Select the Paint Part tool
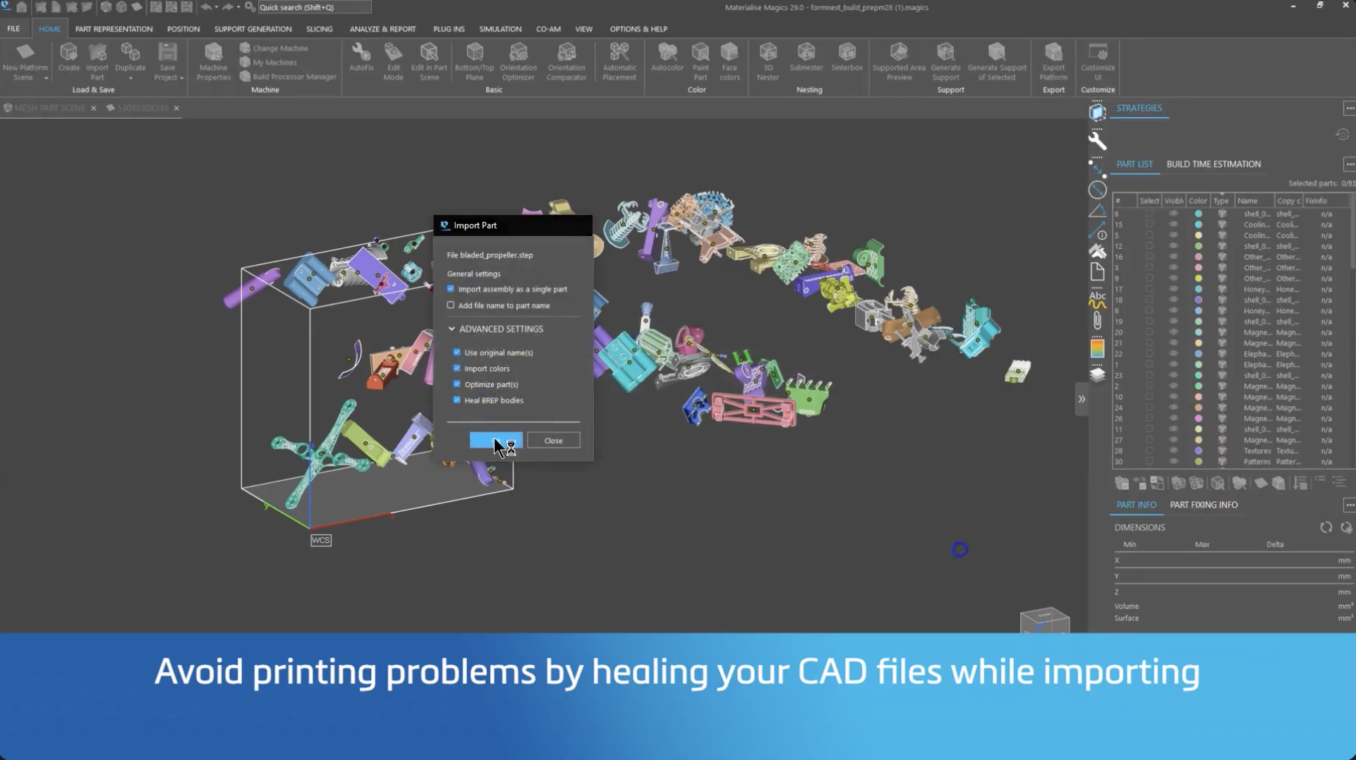 click(x=701, y=61)
